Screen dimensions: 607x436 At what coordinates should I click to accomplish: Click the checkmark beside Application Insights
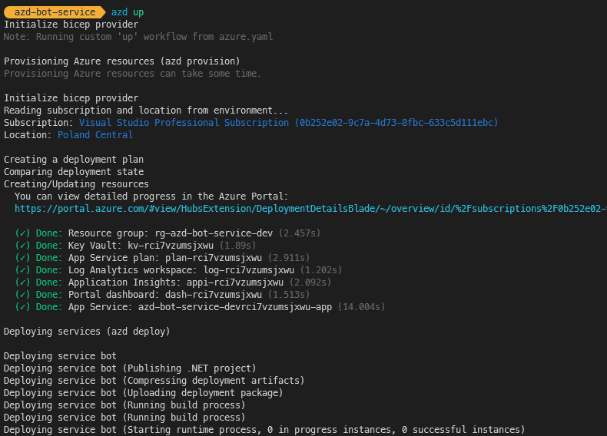[x=22, y=282]
